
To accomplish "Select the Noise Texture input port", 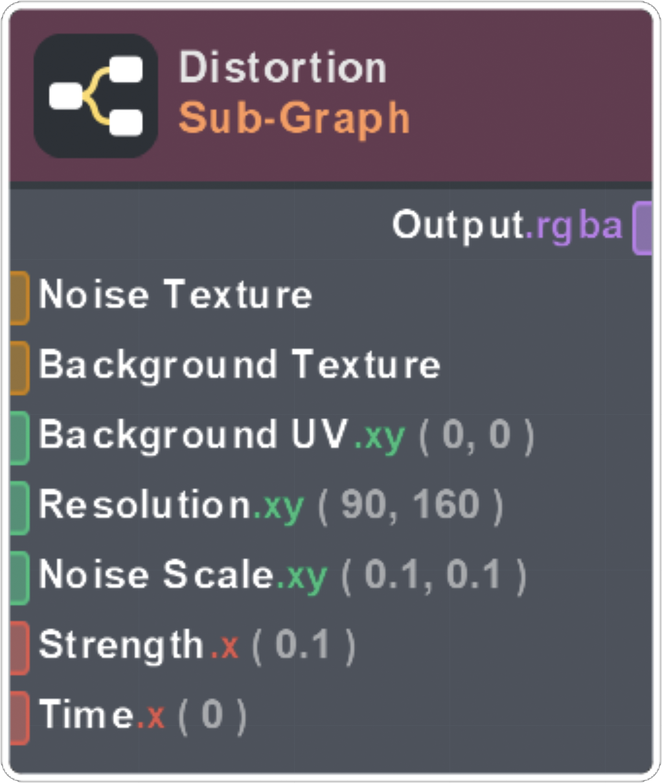I will (19, 298).
